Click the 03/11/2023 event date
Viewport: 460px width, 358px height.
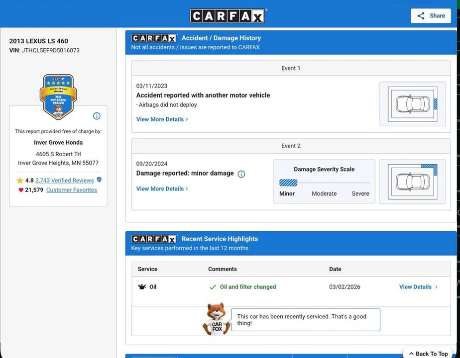(x=152, y=86)
